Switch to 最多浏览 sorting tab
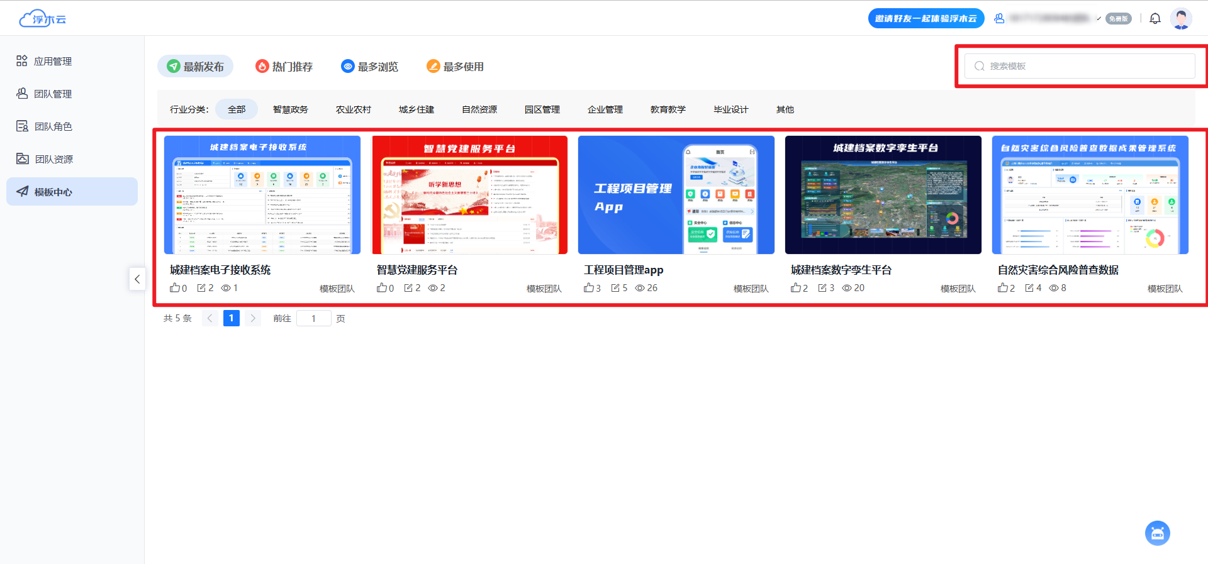Image resolution: width=1208 pixels, height=564 pixels. click(x=369, y=67)
